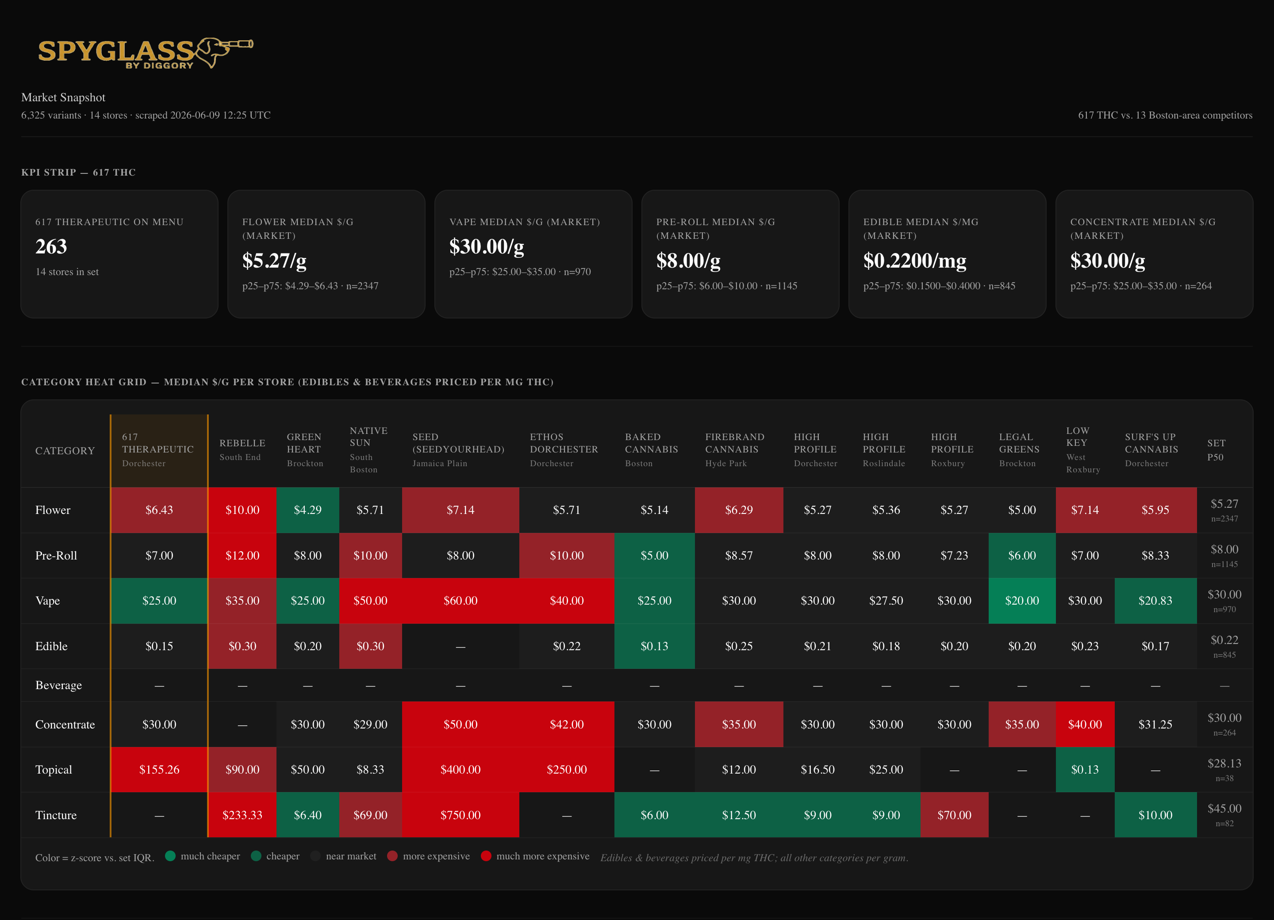
Task: Click the $28.13 Topical set P50 cell
Action: coord(1224,770)
